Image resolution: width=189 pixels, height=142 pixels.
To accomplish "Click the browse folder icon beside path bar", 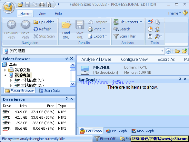I will click(x=177, y=51).
